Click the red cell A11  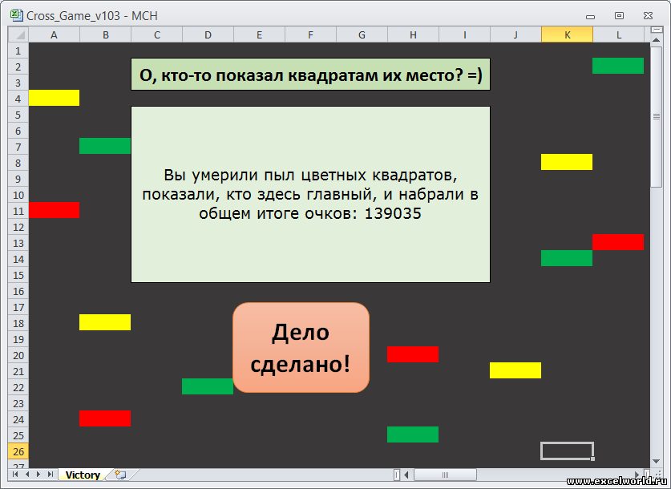click(x=54, y=210)
